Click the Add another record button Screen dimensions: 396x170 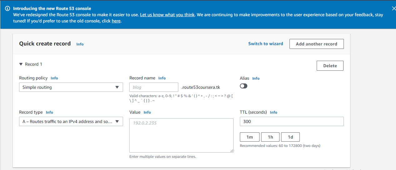[316, 44]
